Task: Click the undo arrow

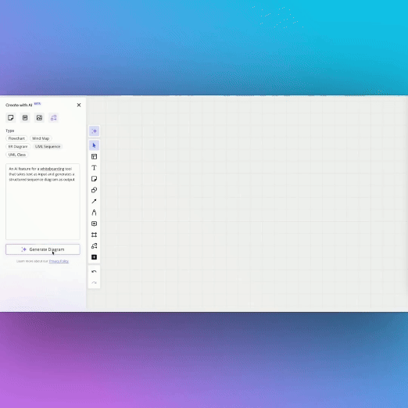Action: click(94, 272)
